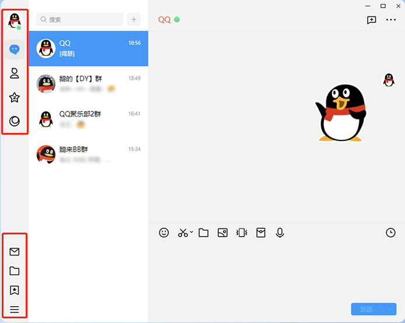The image size is (405, 323).
Task: Select the QQ conversation at 18:56
Action: 89,48
